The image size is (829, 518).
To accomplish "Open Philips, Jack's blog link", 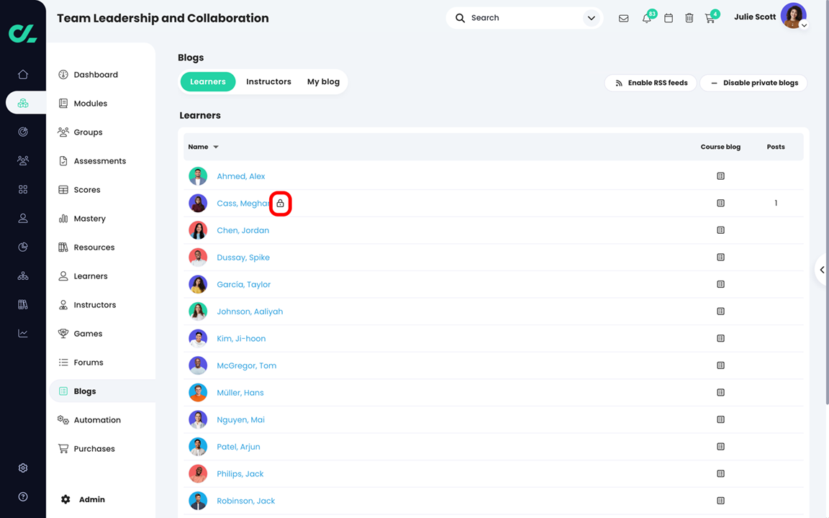I will (x=240, y=473).
